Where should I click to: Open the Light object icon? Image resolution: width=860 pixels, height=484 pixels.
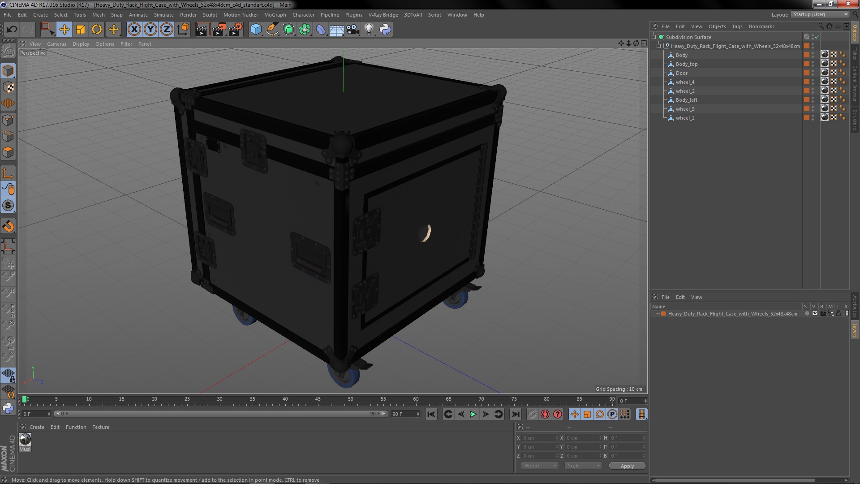point(369,30)
